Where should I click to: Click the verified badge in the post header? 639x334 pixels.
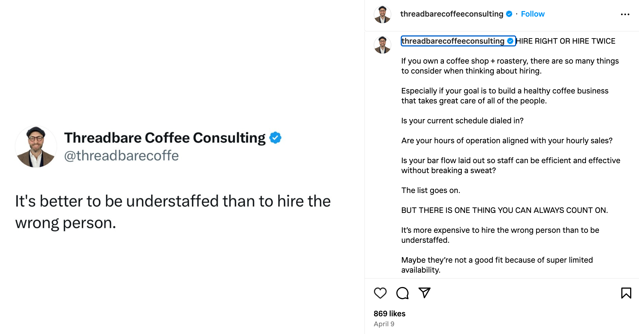click(x=509, y=14)
